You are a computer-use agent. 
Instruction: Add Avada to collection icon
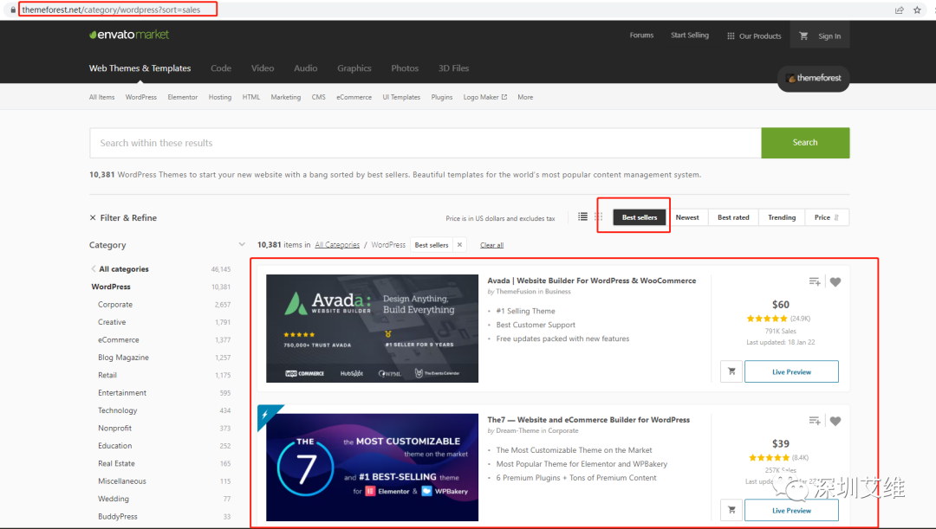[x=814, y=281]
